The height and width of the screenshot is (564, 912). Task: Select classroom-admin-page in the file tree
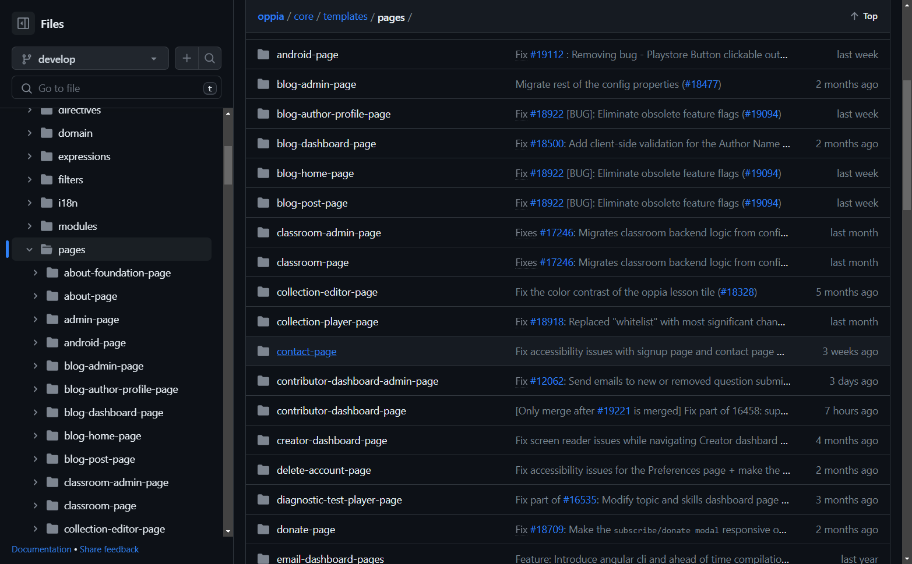click(116, 482)
